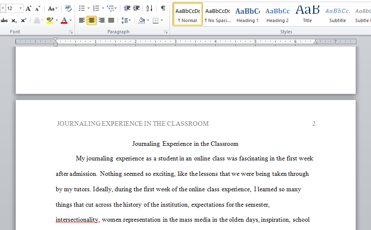Apply red font color

tap(64, 20)
